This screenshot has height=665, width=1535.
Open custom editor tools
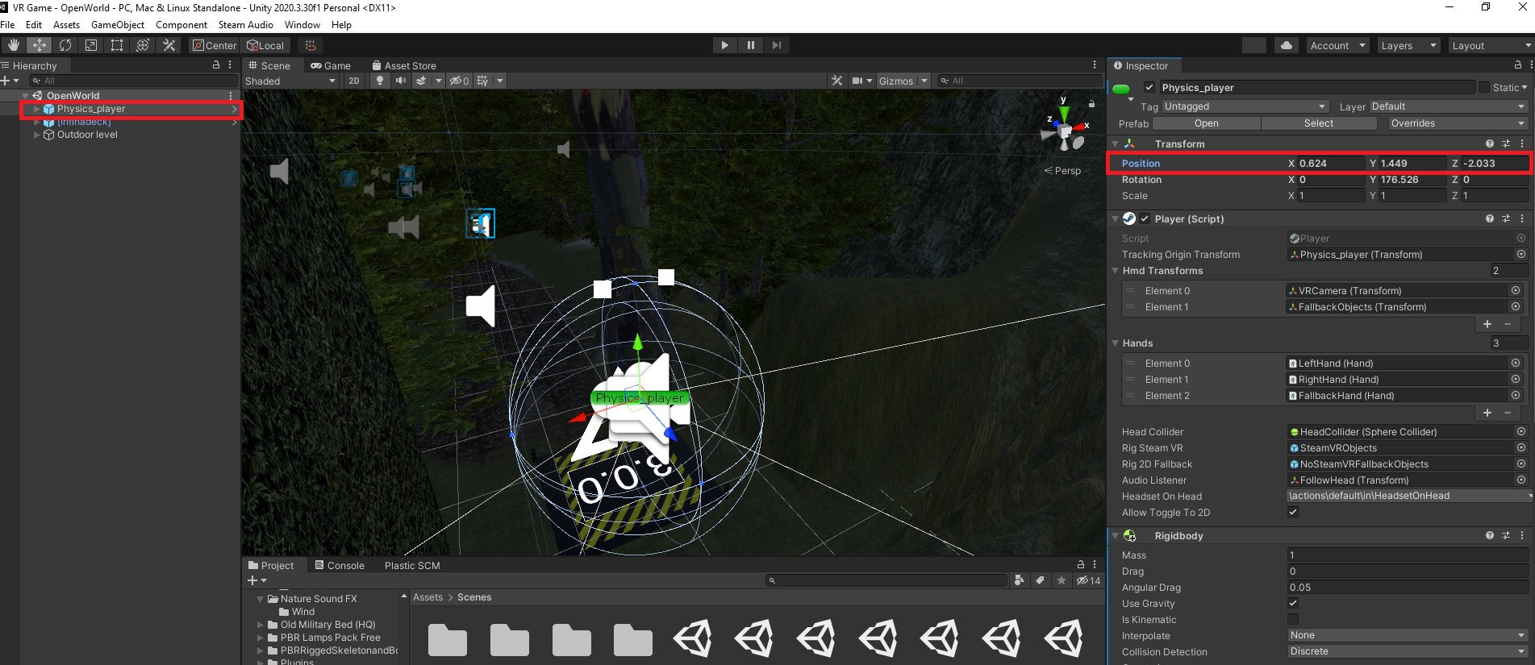(x=169, y=45)
